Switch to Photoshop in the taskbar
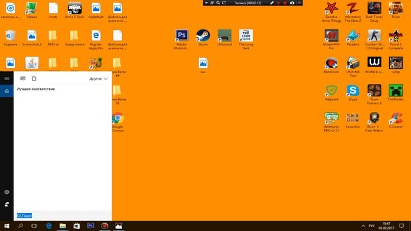The width and height of the screenshot is (411, 231). point(91,226)
